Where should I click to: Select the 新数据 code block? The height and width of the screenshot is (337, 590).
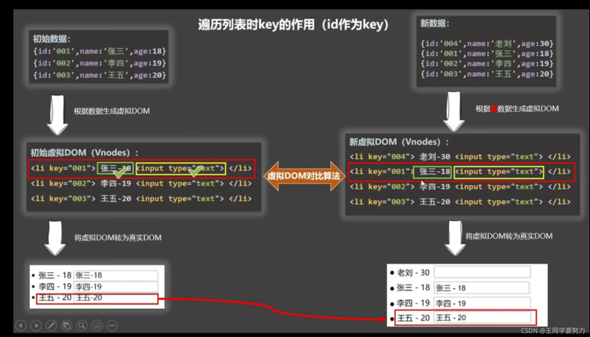485,50
